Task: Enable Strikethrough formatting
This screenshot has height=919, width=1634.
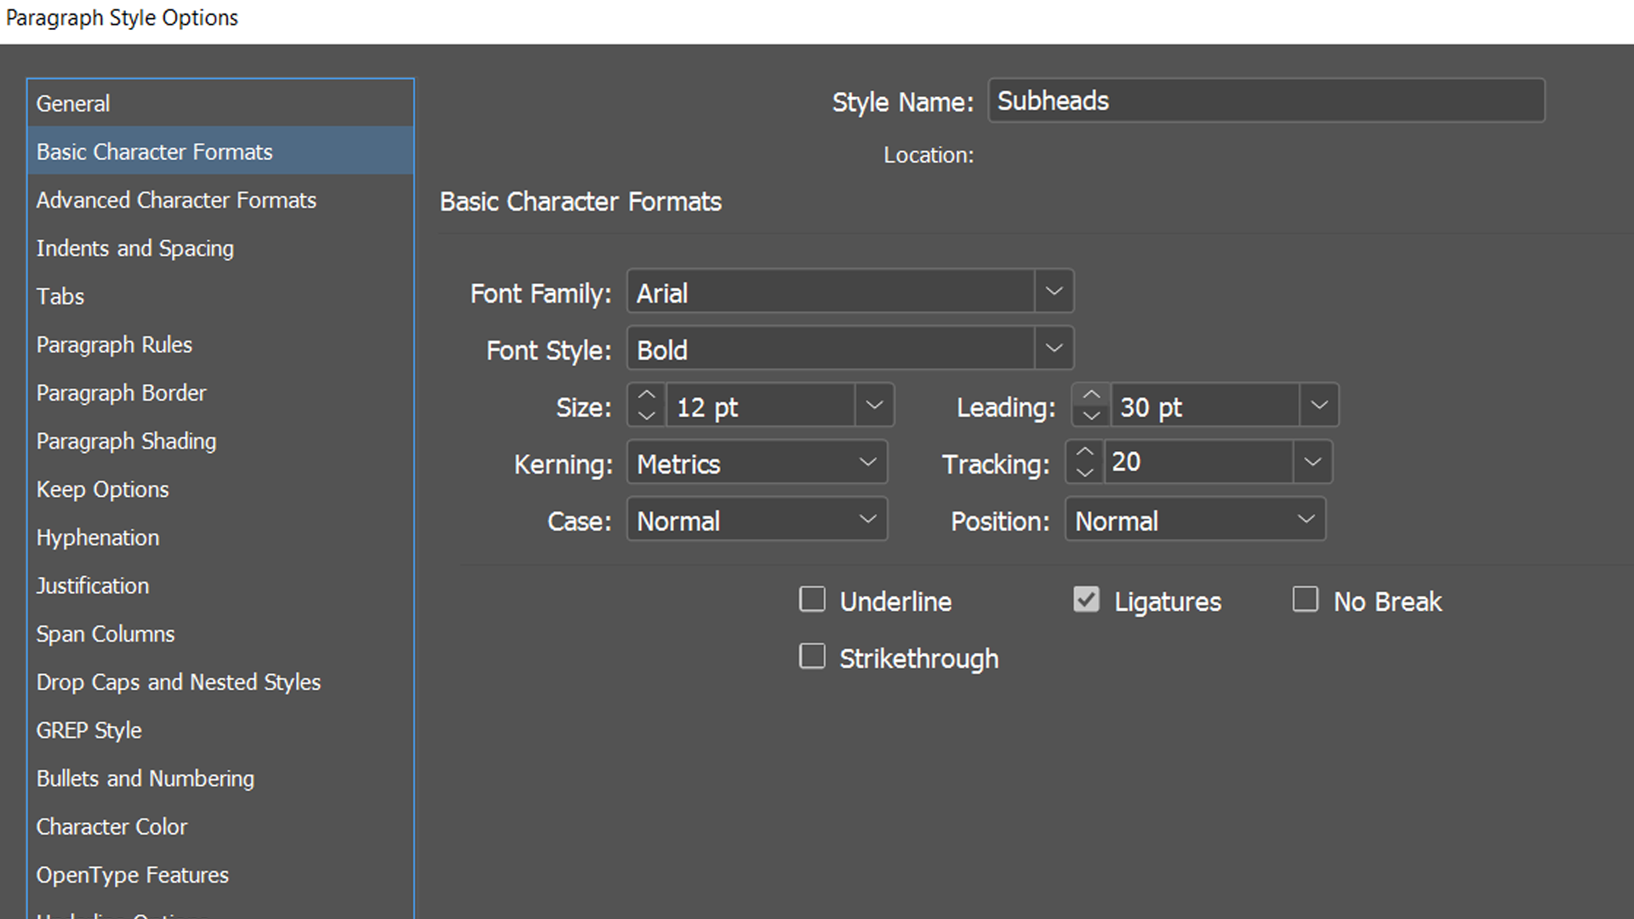Action: [x=812, y=656]
